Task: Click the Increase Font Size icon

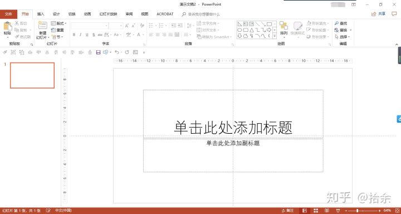Action: [x=127, y=26]
